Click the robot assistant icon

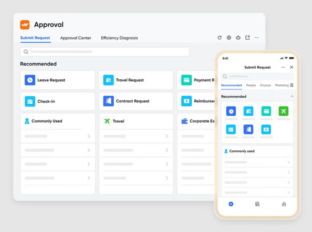[x=238, y=38]
